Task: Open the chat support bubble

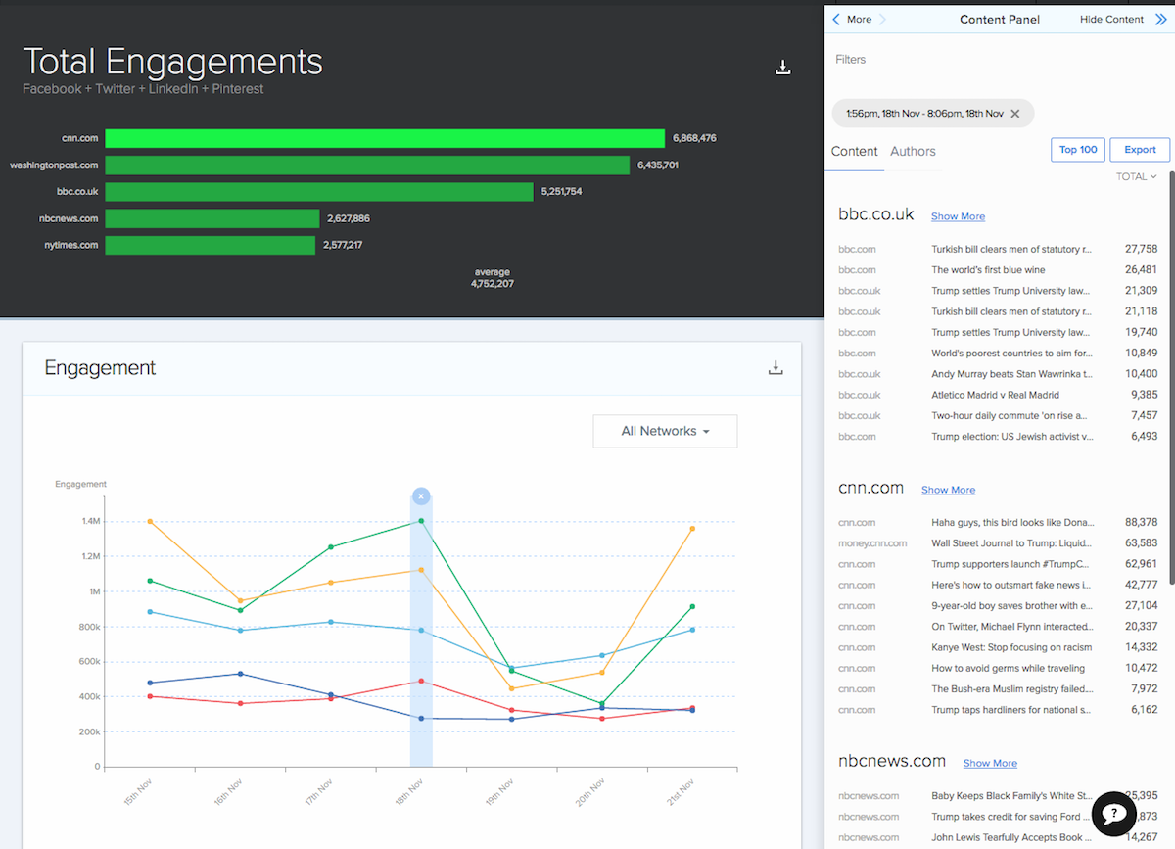Action: click(1113, 813)
